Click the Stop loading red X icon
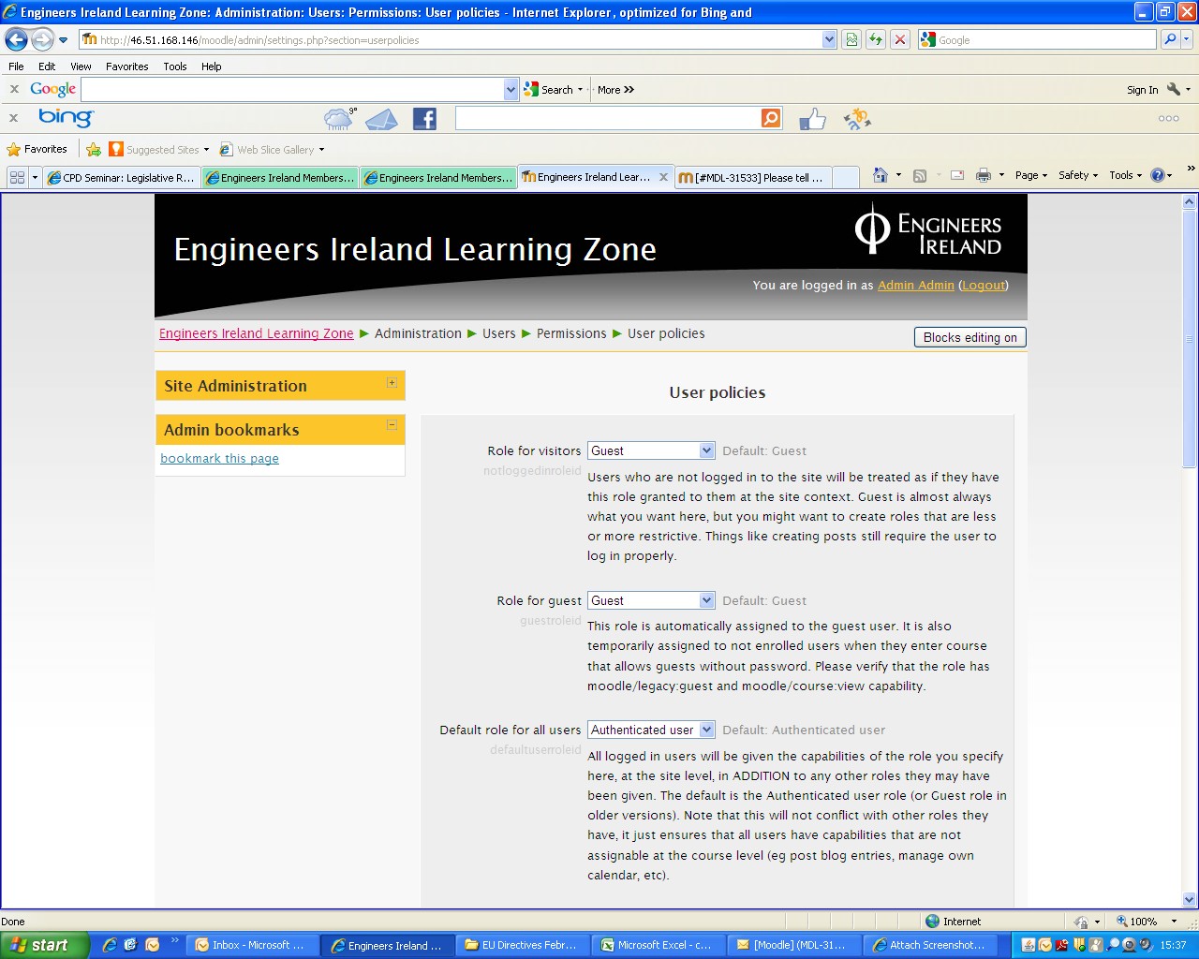The image size is (1199, 959). [x=900, y=39]
